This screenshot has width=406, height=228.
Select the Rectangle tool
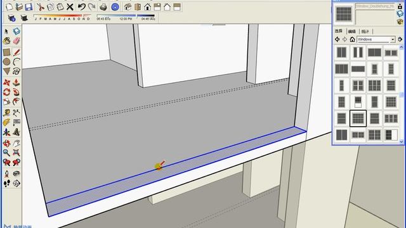(x=6, y=52)
